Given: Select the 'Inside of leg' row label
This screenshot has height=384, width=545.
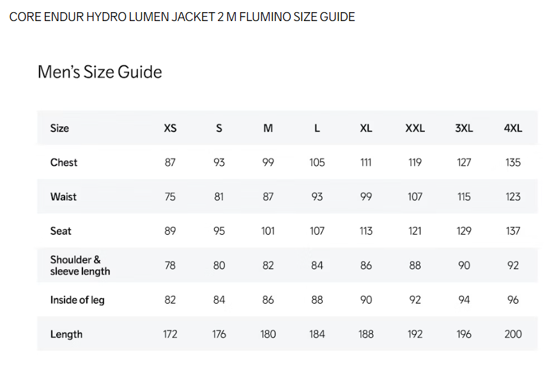Looking at the screenshot, I should (77, 300).
